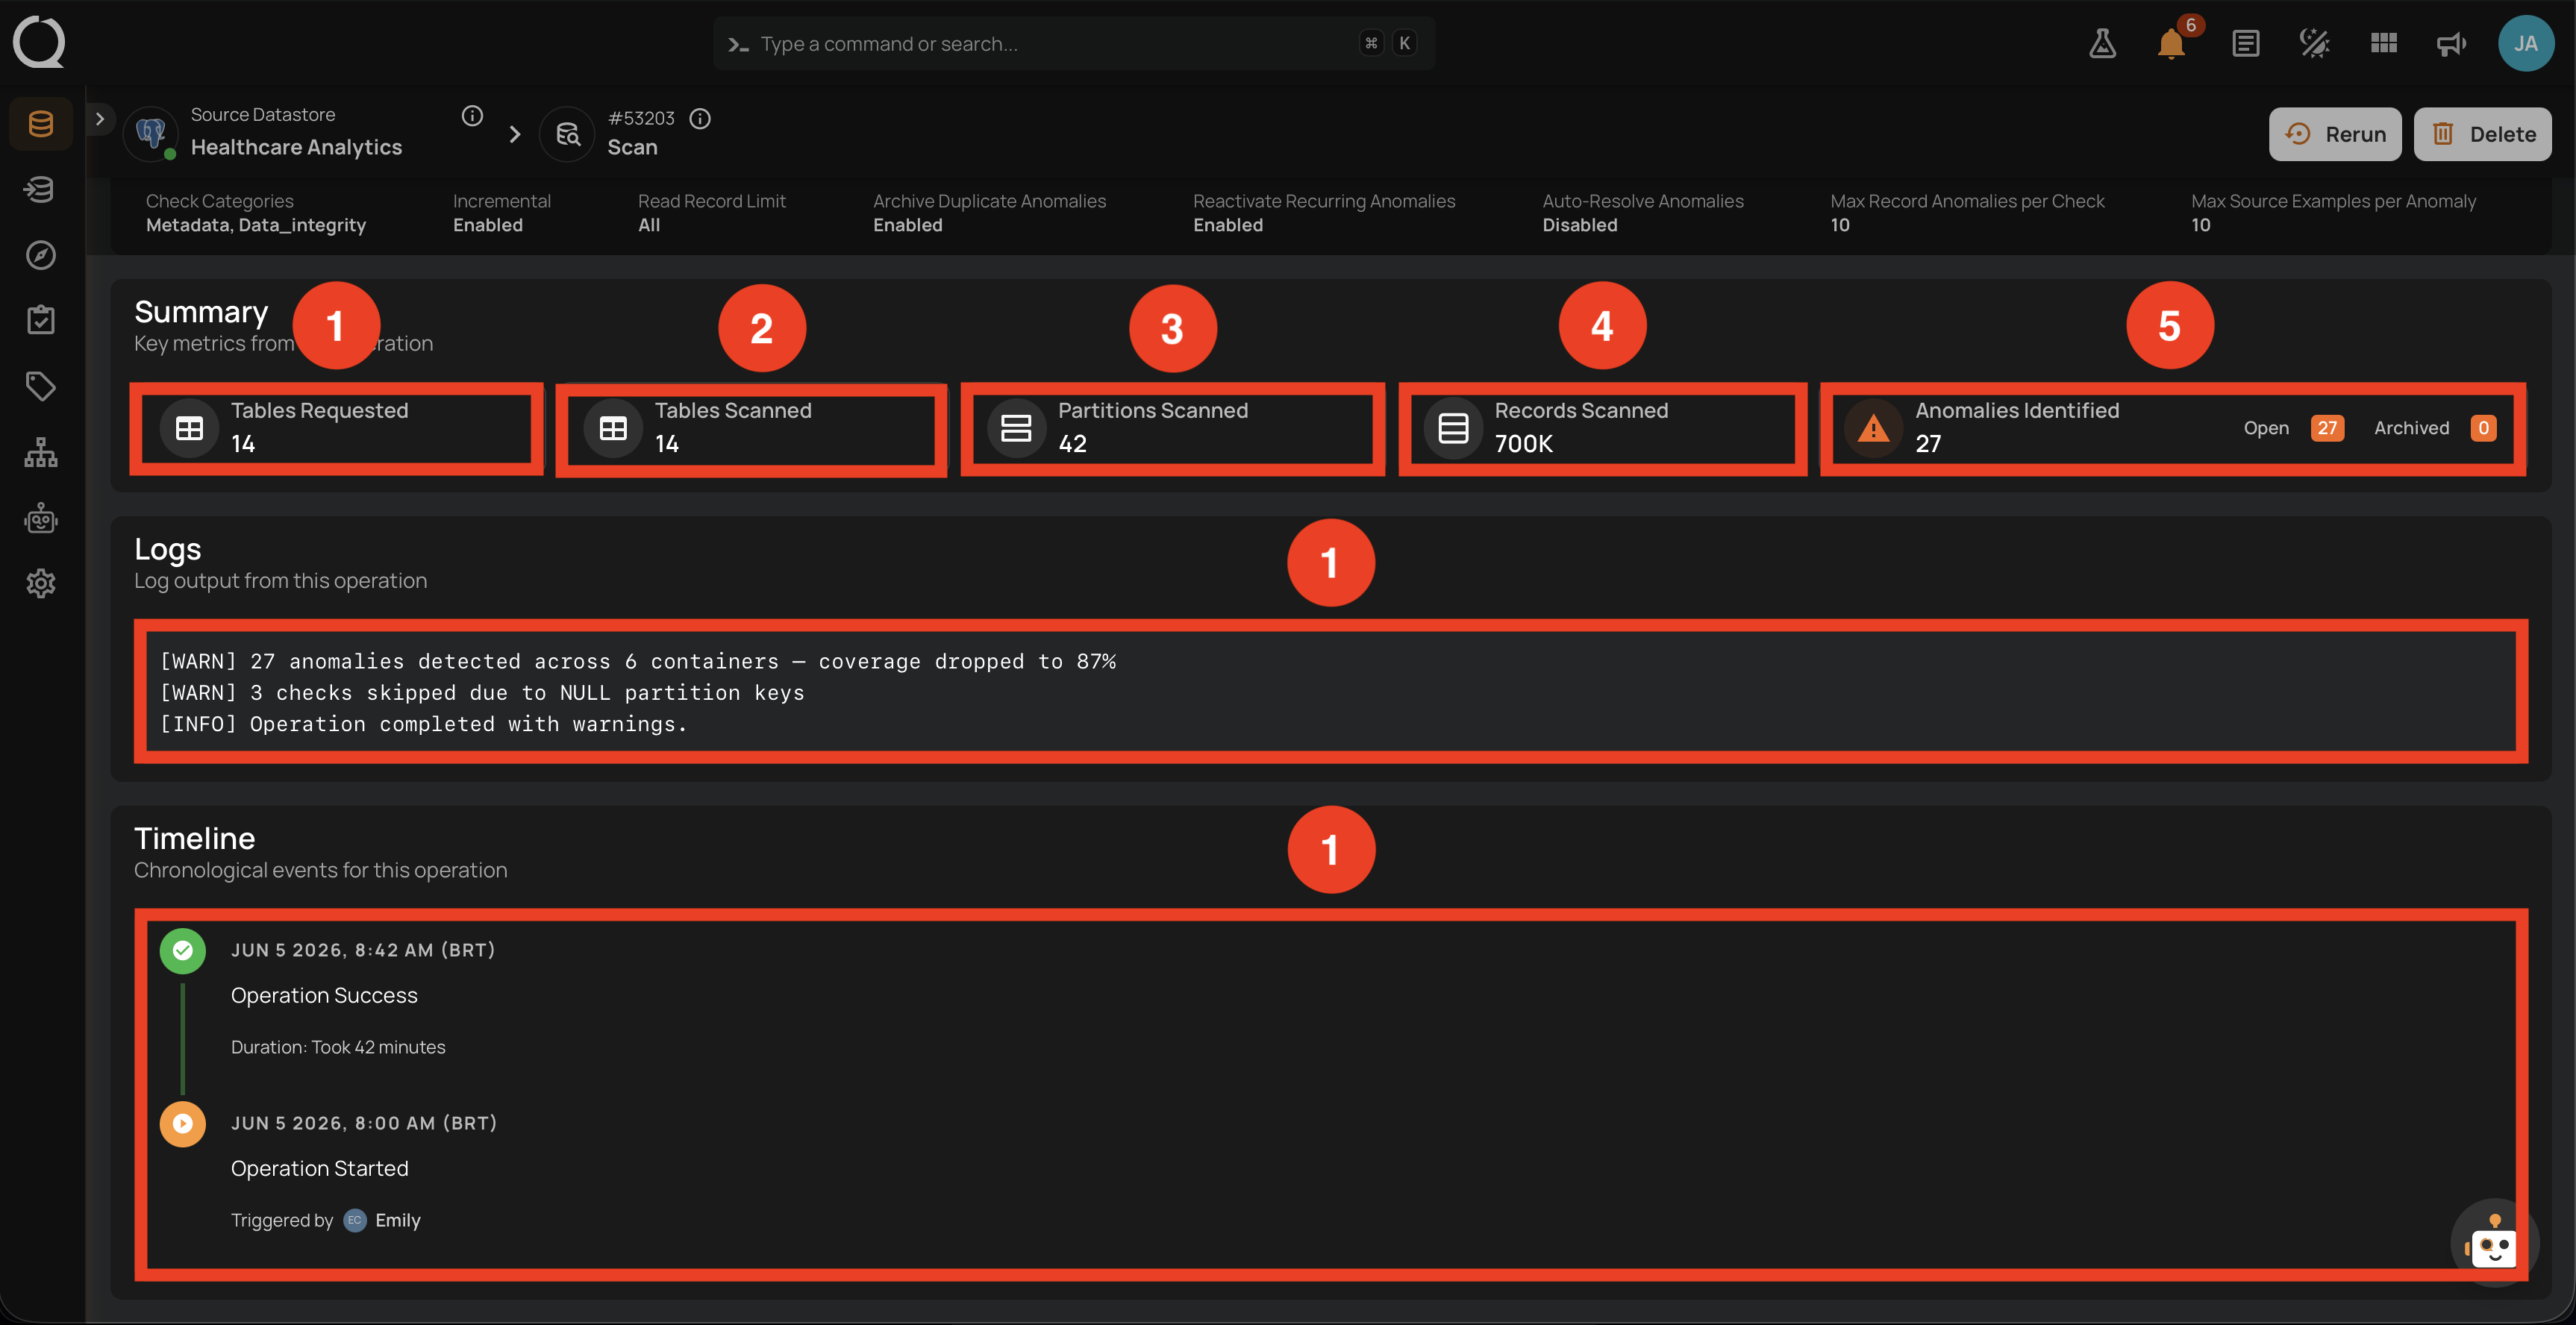The width and height of the screenshot is (2576, 1325).
Task: Click the Archive Duplicate Anomalies Enabled value
Action: coord(908,225)
